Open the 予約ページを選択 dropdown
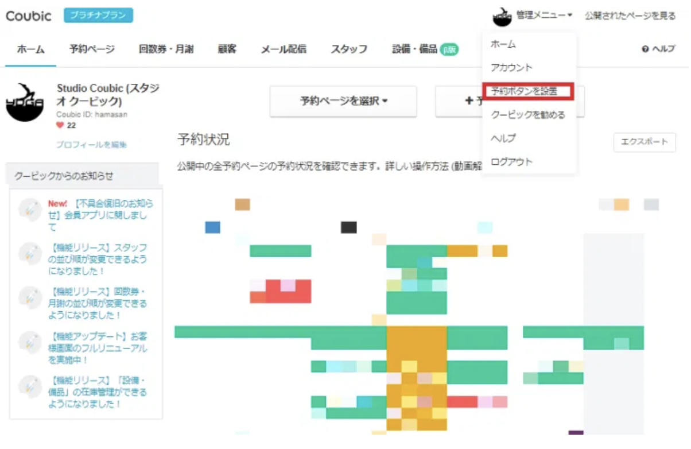The width and height of the screenshot is (691, 449). [343, 102]
